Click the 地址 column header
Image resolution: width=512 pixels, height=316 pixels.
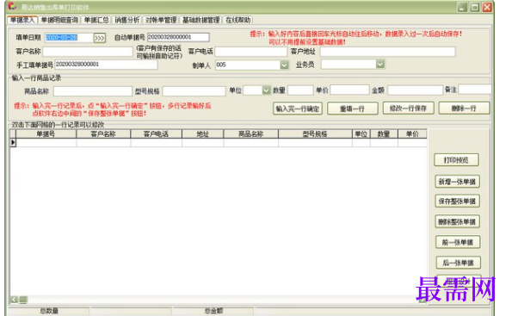[x=203, y=134]
